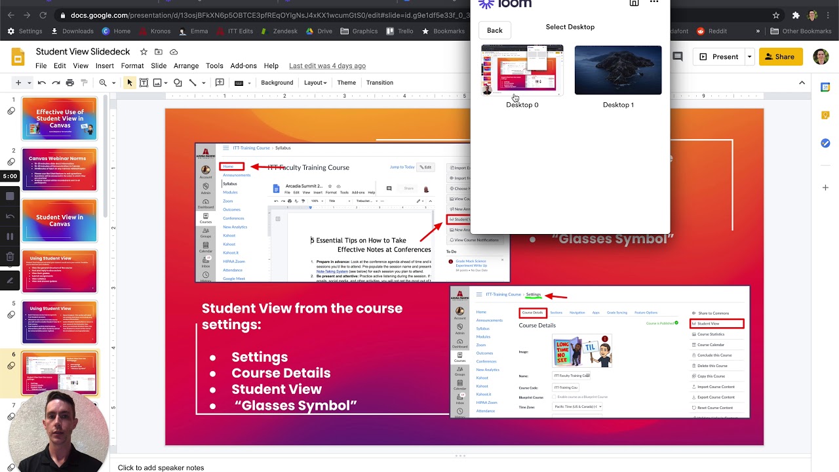Open the Loom more options ellipsis
This screenshot has height=472, width=839.
point(654,3)
